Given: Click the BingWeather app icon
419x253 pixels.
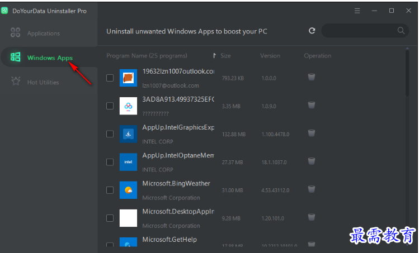Looking at the screenshot, I should point(128,190).
